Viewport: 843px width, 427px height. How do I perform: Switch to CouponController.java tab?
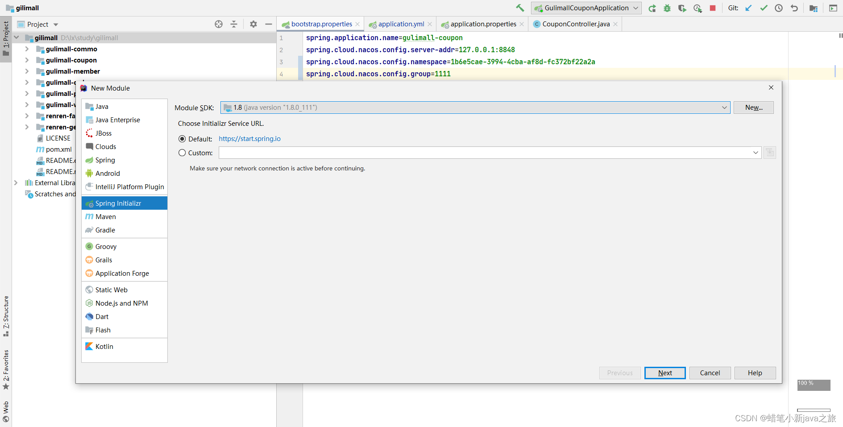(576, 24)
